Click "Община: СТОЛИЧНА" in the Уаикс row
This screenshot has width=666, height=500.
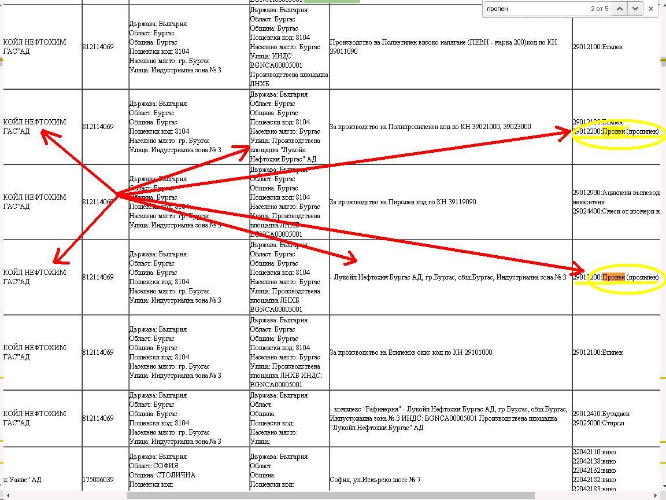coord(162,475)
